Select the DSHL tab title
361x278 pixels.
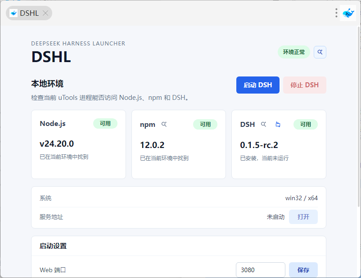29,13
